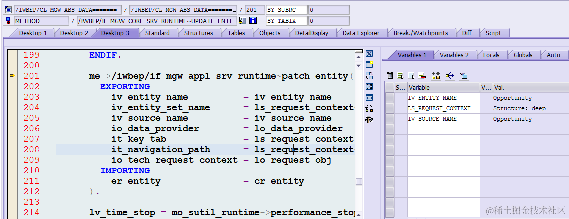Click the two yellow boxes with arrows icon
This screenshot has width=569, height=219.
436,76
